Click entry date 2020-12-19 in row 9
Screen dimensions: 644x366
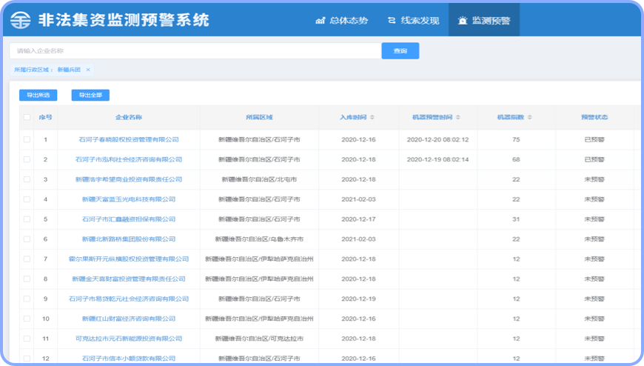[358, 299]
